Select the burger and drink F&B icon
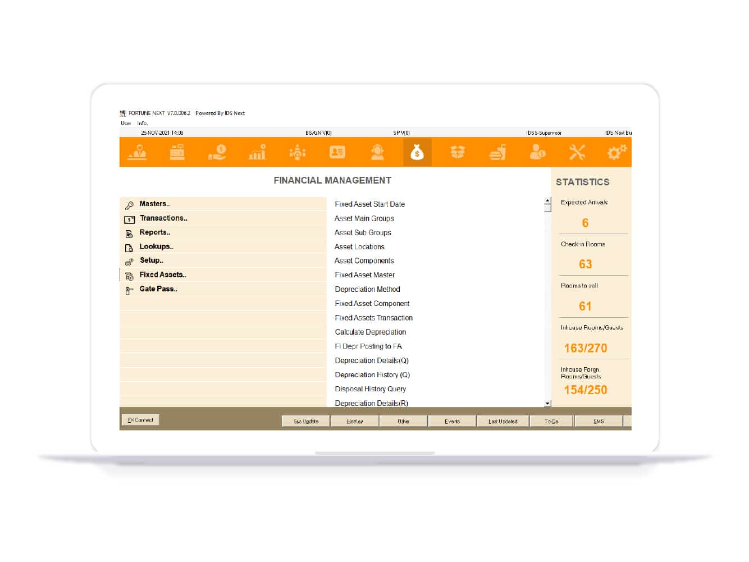This screenshot has height=562, width=749. 497,152
